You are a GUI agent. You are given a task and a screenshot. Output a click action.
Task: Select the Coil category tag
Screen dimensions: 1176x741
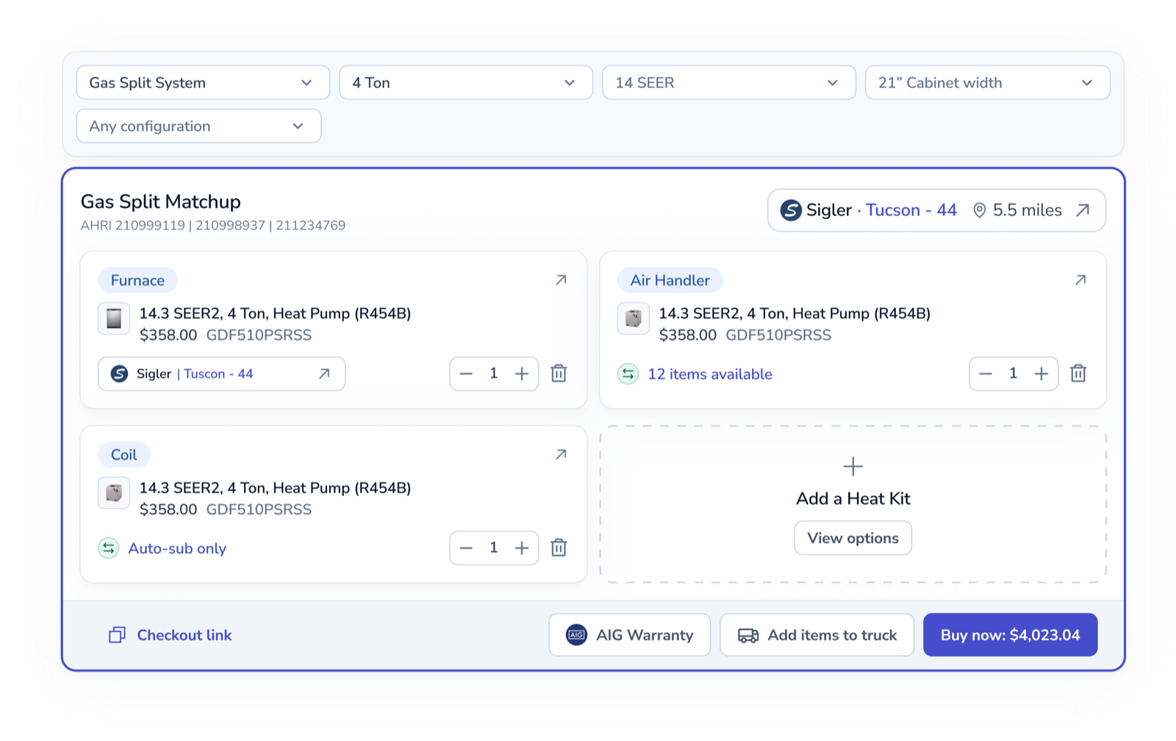pos(124,455)
